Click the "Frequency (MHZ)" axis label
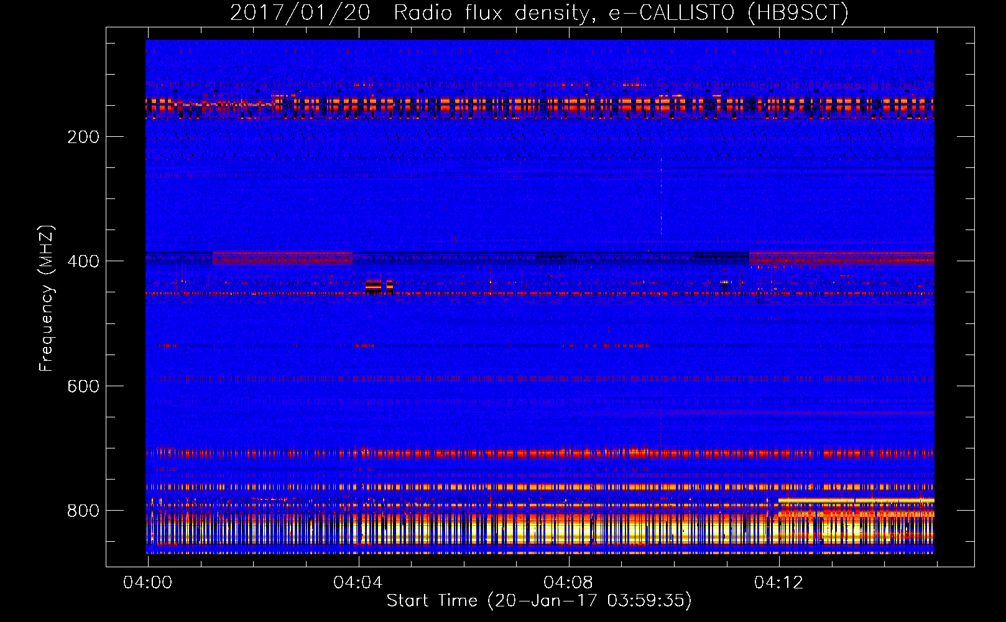The height and width of the screenshot is (622, 1006). tap(47, 299)
